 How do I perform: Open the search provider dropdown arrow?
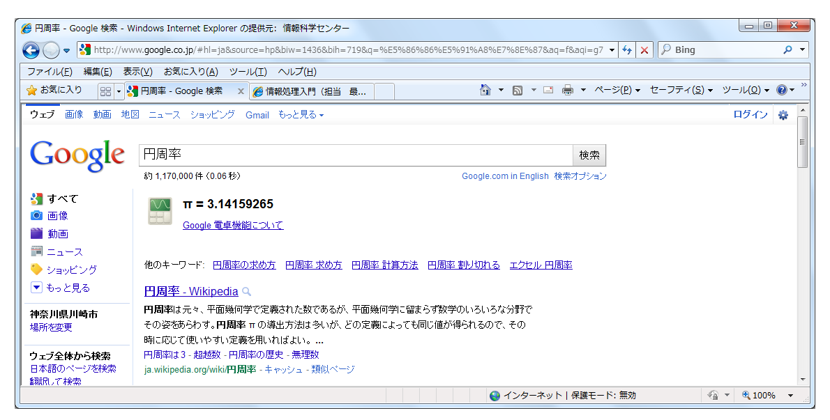(x=803, y=49)
